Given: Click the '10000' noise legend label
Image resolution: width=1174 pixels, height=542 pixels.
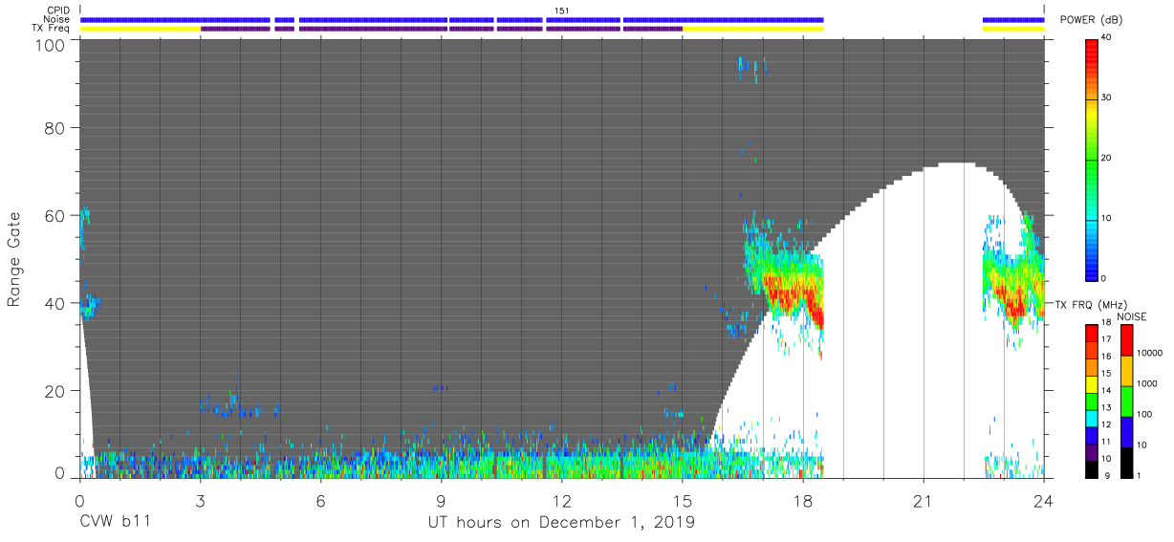Looking at the screenshot, I should coord(1148,353).
